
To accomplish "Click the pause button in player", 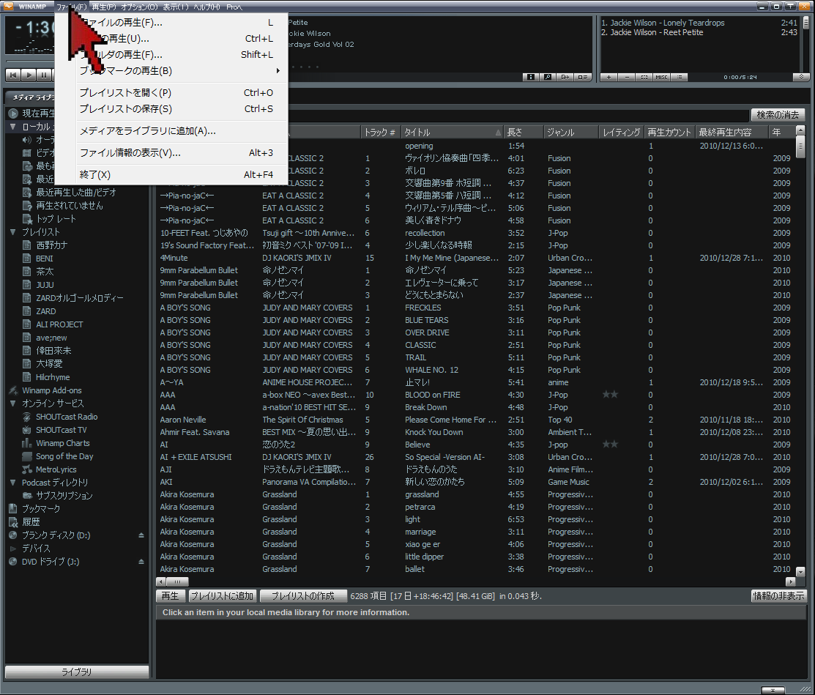I will coord(45,75).
